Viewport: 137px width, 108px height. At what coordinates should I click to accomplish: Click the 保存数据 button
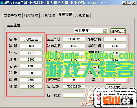[113, 86]
